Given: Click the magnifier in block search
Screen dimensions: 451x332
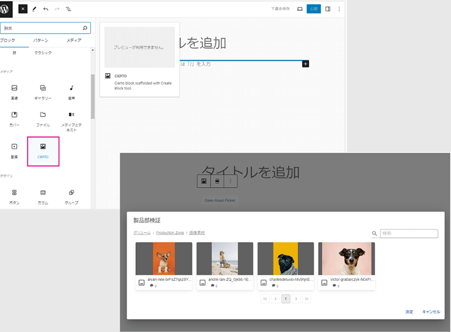Looking at the screenshot, I should coord(85,28).
